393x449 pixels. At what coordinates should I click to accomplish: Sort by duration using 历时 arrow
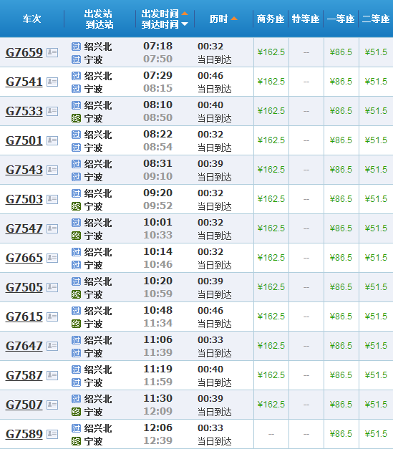(x=234, y=19)
